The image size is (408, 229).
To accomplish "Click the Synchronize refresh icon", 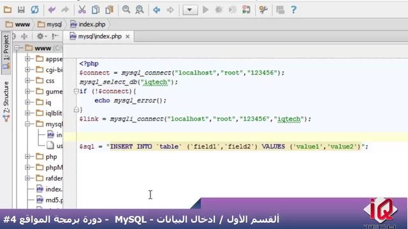I will tap(34, 10).
